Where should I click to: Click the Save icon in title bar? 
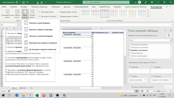(23, 2)
